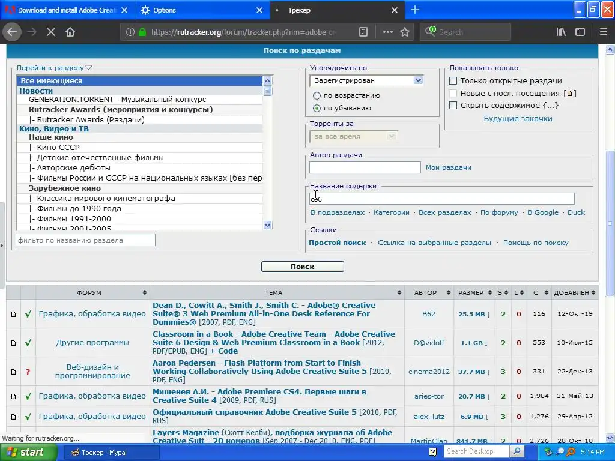Enable Только открытые раздачи checkbox
615x461 pixels.
tap(453, 81)
